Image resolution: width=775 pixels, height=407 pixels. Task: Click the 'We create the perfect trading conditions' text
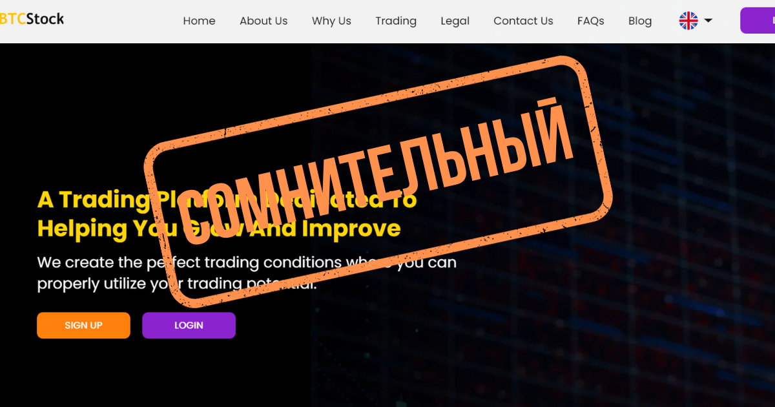tap(247, 263)
